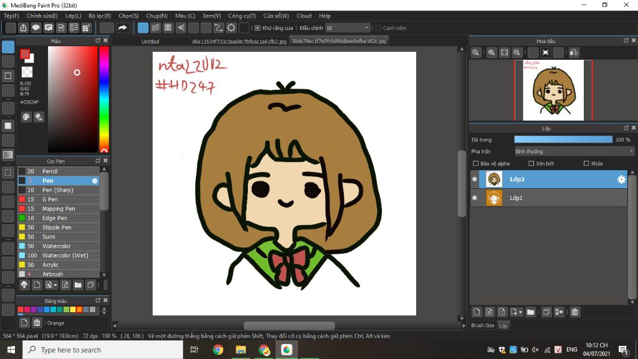Pick a hue on the rainbow hue bar
638x359 pixels.
click(x=104, y=99)
